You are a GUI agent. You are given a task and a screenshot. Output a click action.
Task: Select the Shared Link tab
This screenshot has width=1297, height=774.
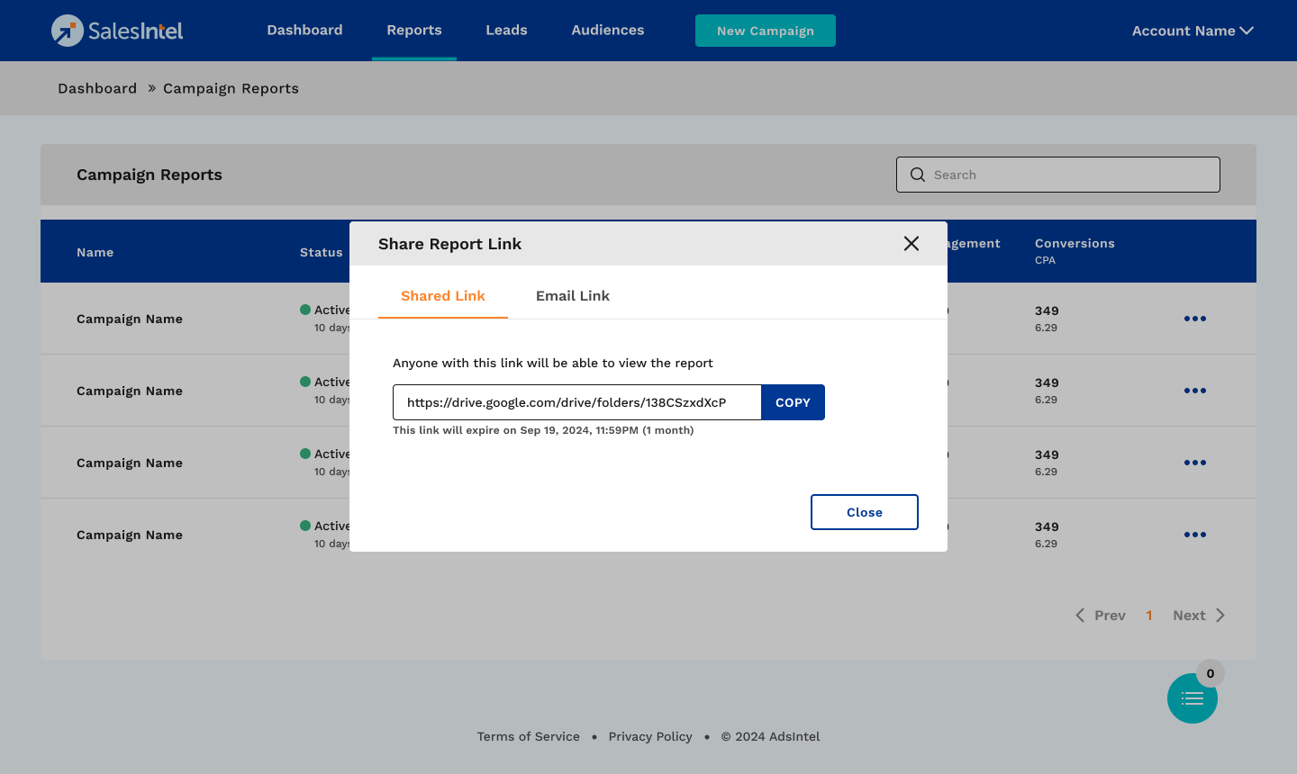[x=442, y=296]
